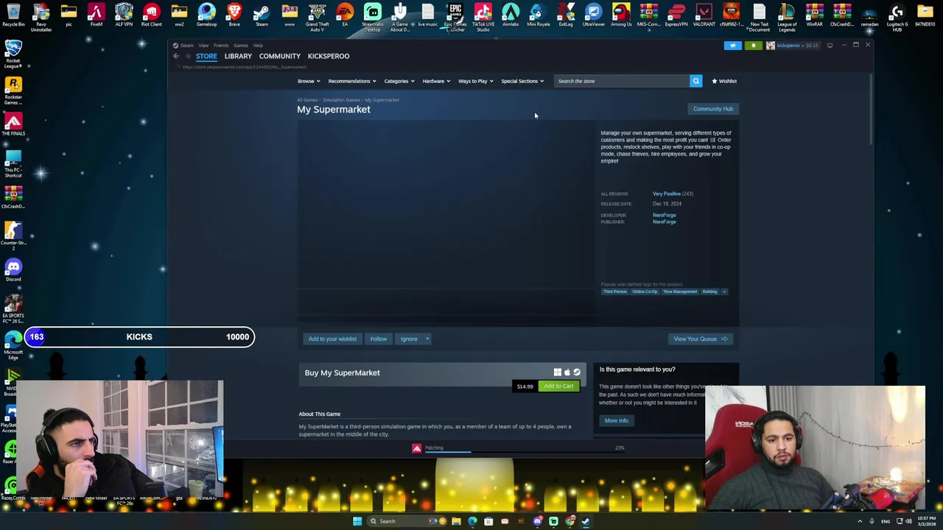The image size is (943, 530).
Task: Open the Ignore options dropdown arrow
Action: pyautogui.click(x=427, y=339)
